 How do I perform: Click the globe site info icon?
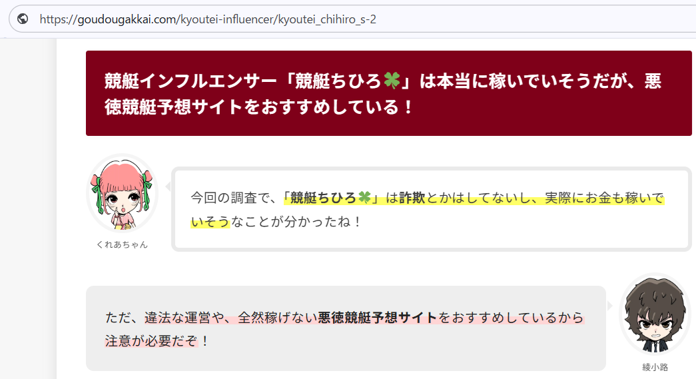point(23,19)
